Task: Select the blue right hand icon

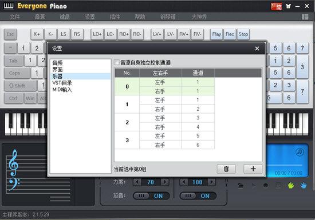Action: [304, 186]
